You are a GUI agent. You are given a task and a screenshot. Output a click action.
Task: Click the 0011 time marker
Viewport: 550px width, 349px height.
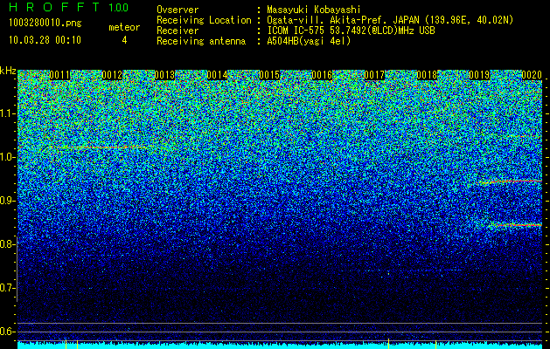point(59,75)
